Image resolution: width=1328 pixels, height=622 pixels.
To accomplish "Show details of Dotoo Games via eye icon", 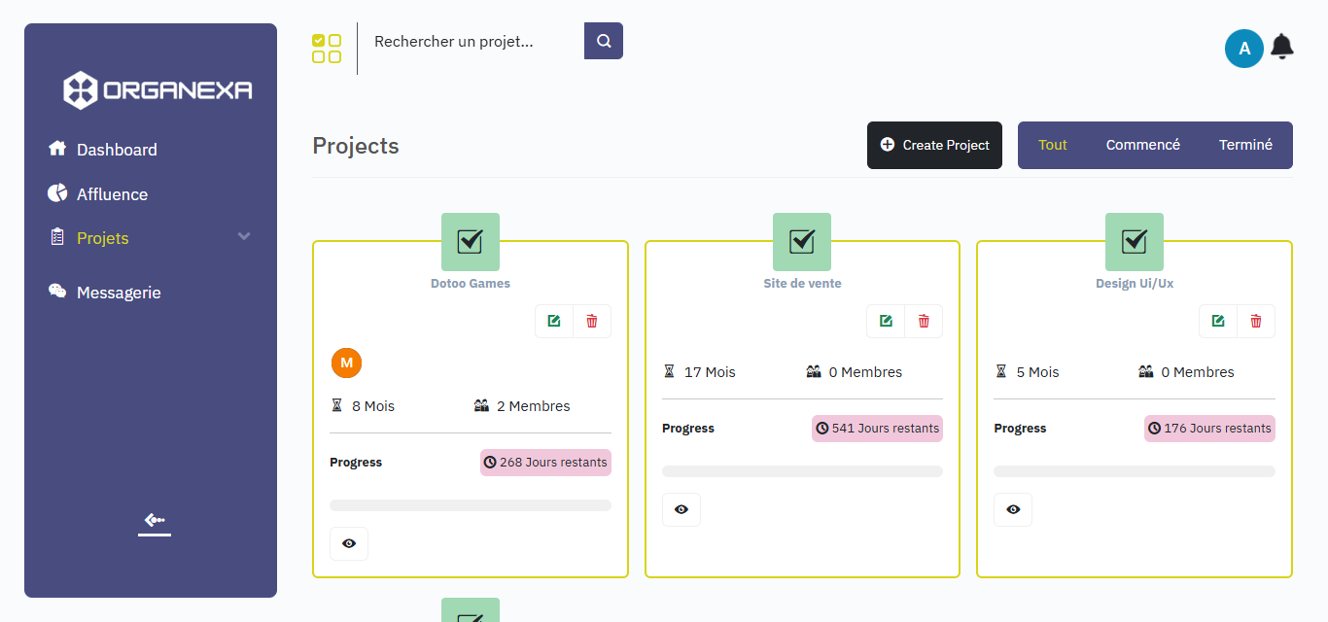I will pyautogui.click(x=349, y=543).
